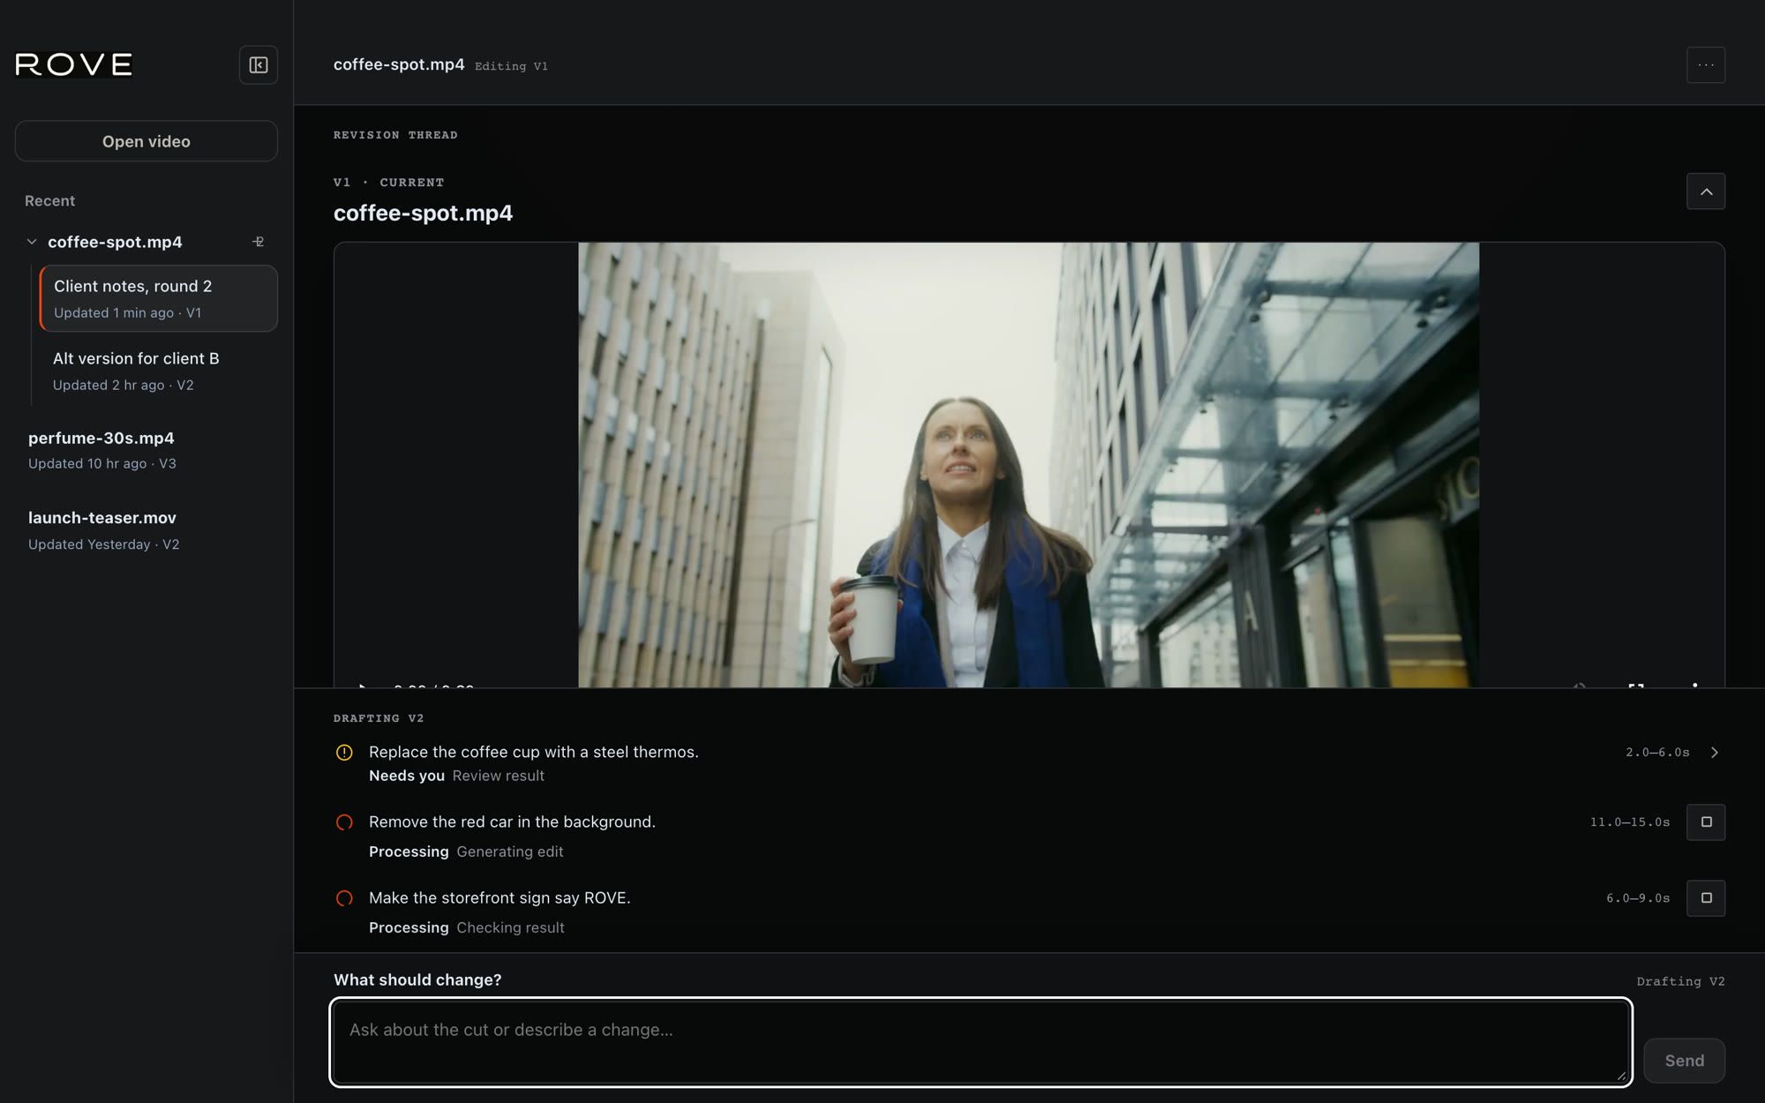Click the 'Generating edit' status text
The width and height of the screenshot is (1765, 1103).
[x=510, y=852]
